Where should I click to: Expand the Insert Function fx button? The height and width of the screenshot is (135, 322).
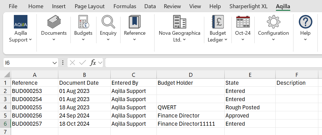(93, 63)
